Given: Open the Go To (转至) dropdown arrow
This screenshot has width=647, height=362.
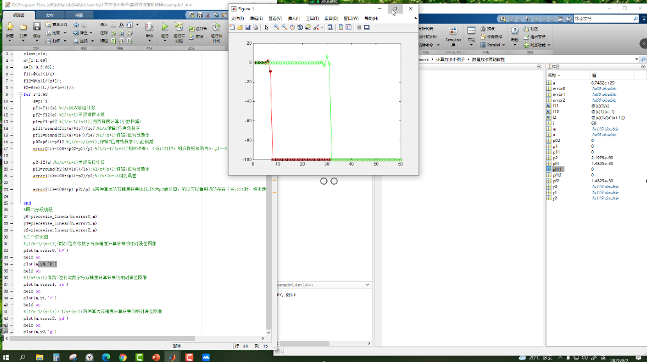Looking at the screenshot, I should [x=91, y=33].
